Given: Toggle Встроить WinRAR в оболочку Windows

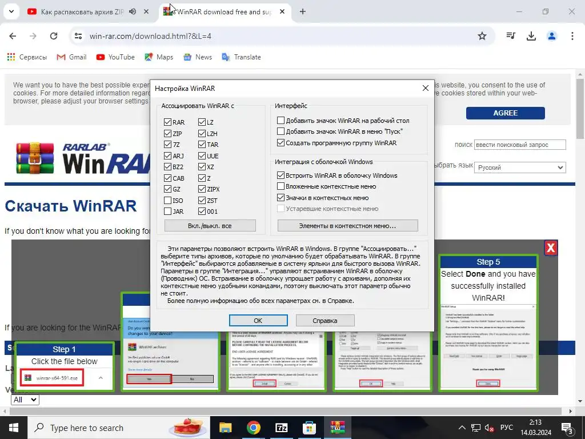Looking at the screenshot, I should click(281, 175).
